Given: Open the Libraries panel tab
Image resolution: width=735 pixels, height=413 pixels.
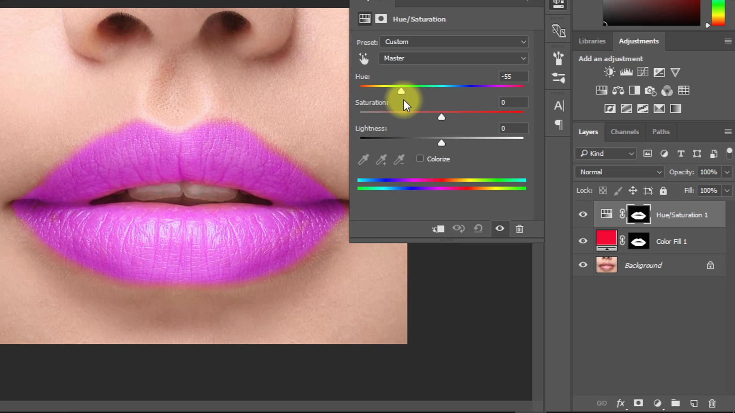Looking at the screenshot, I should click(x=592, y=41).
